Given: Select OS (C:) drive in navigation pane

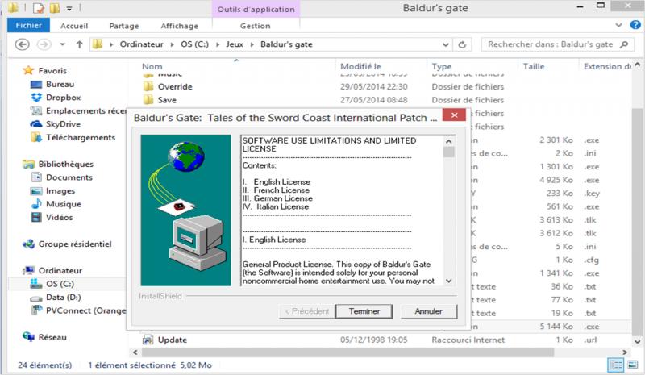Looking at the screenshot, I should point(60,284).
